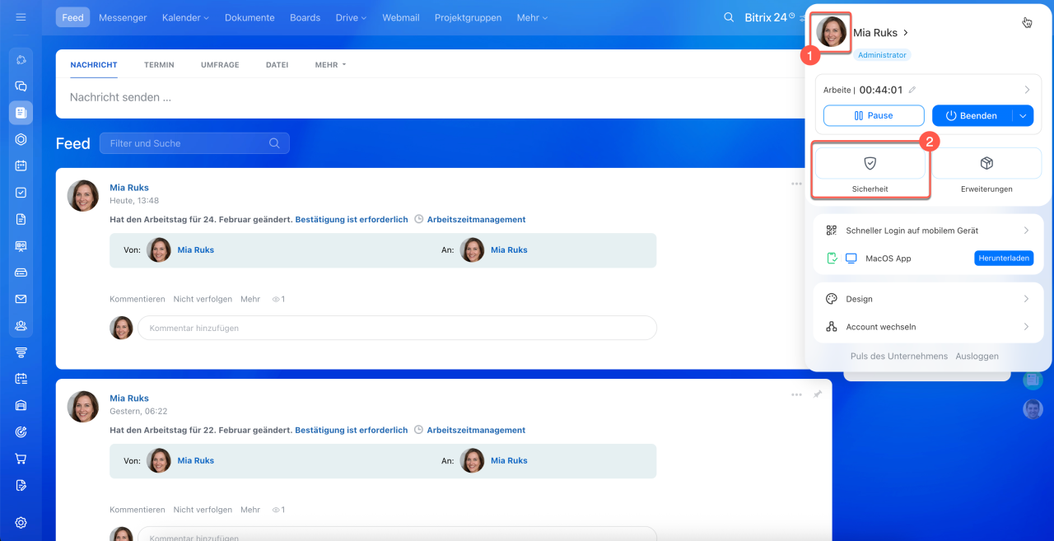
Task: Click the search magnifier in top bar
Action: (x=728, y=17)
